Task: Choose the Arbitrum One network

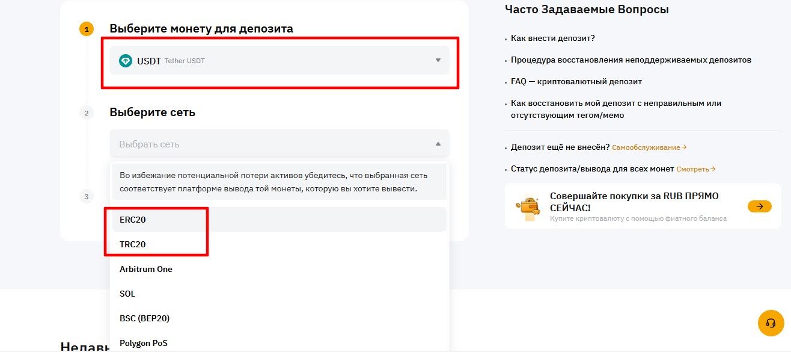Action: coord(145,269)
